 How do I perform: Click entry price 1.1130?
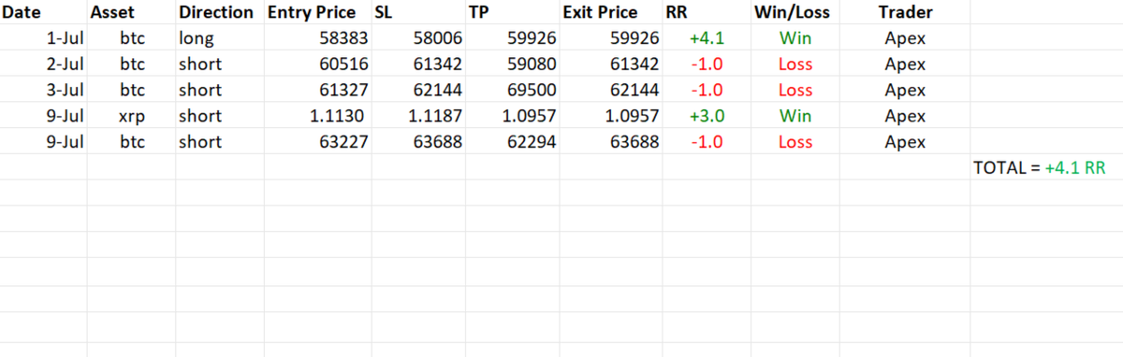pyautogui.click(x=317, y=116)
